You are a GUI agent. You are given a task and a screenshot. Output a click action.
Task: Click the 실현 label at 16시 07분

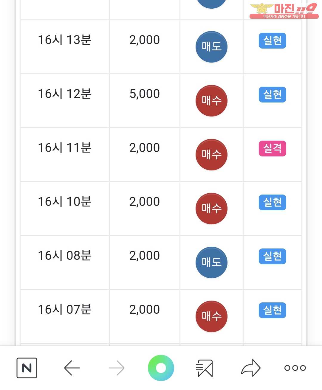pos(273,310)
